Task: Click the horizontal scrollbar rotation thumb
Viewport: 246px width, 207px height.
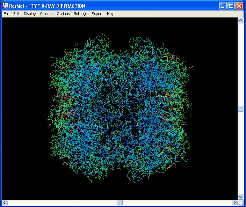Action: [120, 202]
